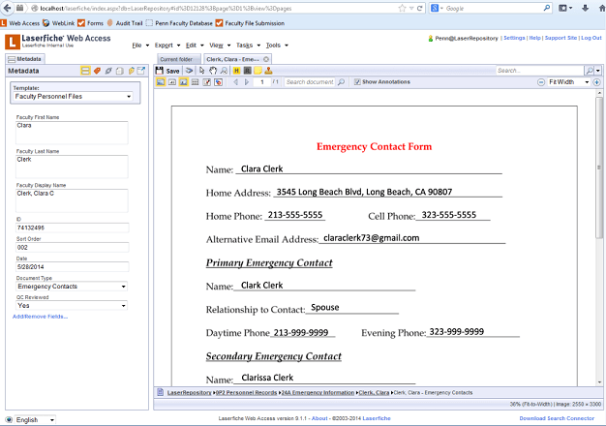
Task: Click the ID field with 74132496
Action: (x=72, y=228)
